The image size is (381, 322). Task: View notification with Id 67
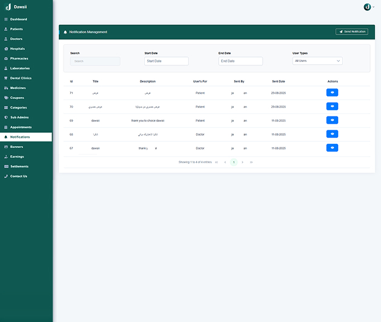pyautogui.click(x=332, y=148)
